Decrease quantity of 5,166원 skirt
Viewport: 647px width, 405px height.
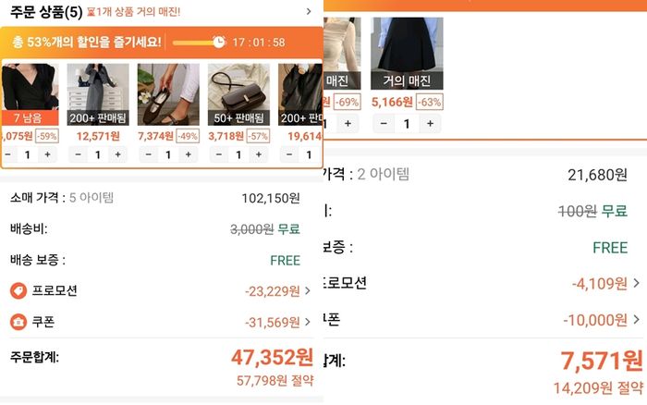[384, 123]
